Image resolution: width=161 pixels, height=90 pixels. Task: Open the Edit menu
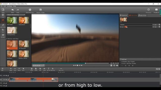click(5, 6)
